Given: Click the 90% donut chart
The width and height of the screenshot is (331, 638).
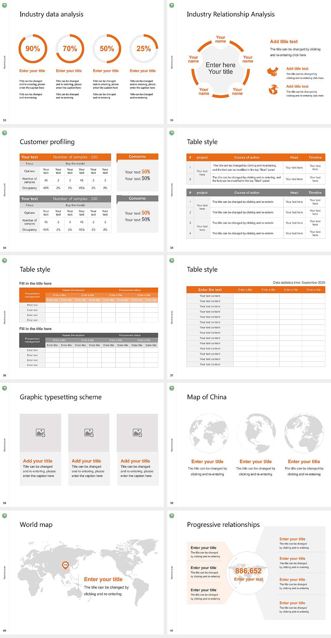Looking at the screenshot, I should click(33, 49).
